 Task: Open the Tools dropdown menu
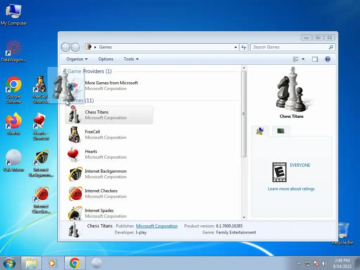(131, 59)
